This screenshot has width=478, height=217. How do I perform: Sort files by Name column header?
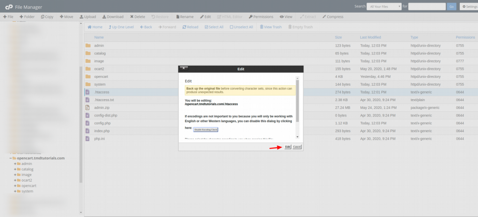[x=99, y=37]
